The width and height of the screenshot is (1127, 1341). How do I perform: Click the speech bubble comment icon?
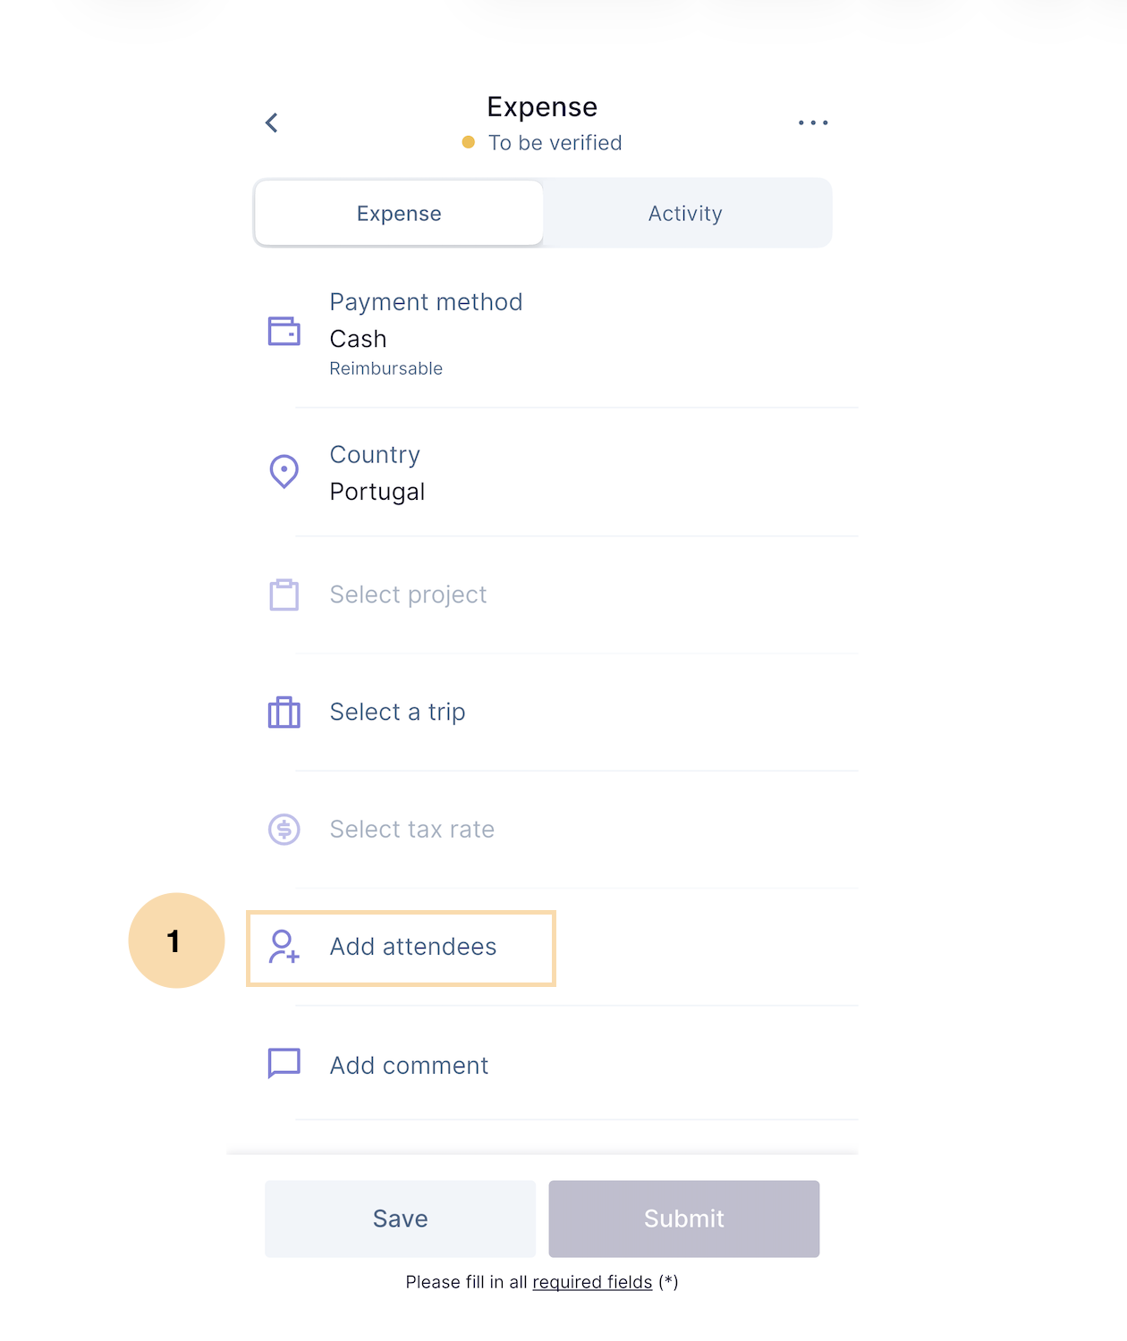pos(284,1064)
